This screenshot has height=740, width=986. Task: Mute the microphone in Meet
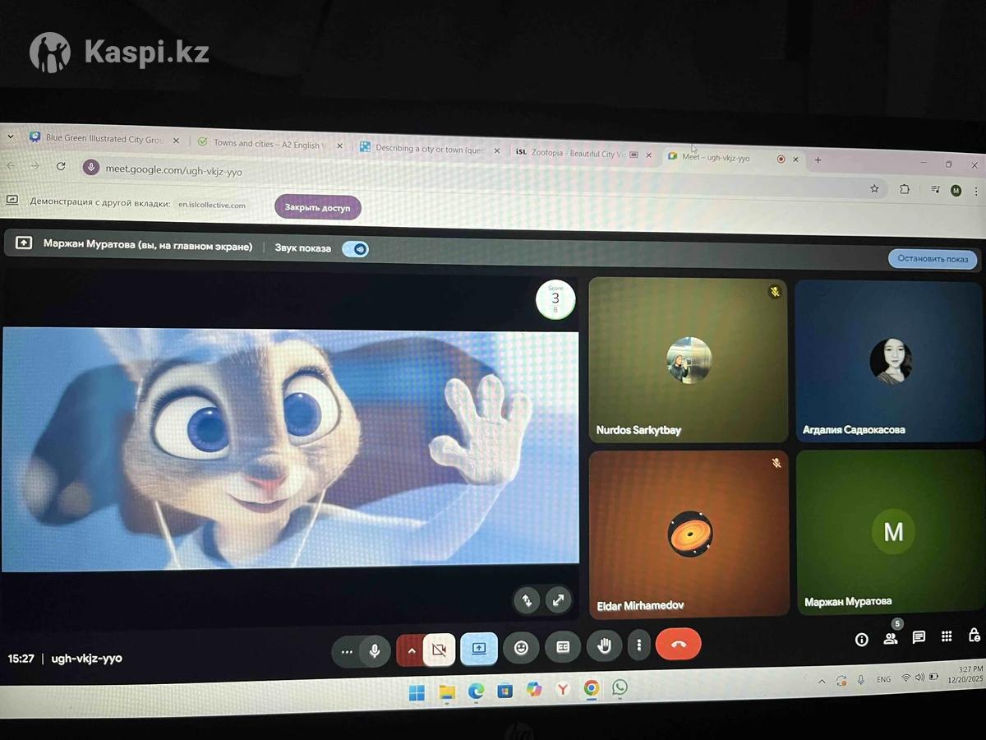click(x=375, y=651)
